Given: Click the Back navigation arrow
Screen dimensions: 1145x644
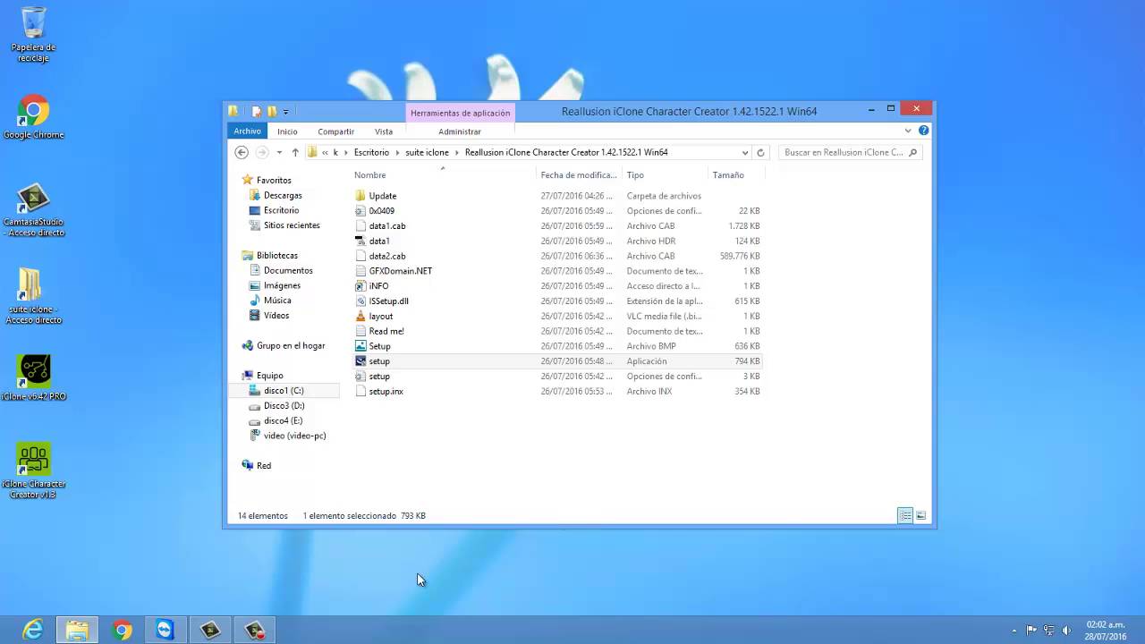Looking at the screenshot, I should tap(242, 152).
